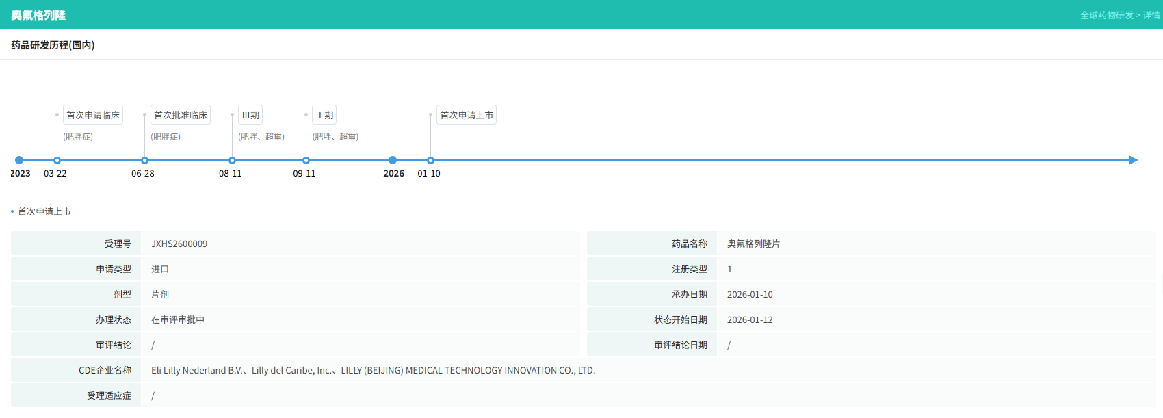Image resolution: width=1163 pixels, height=418 pixels.
Task: Click the 2026 year dot on timeline
Action: tap(393, 160)
